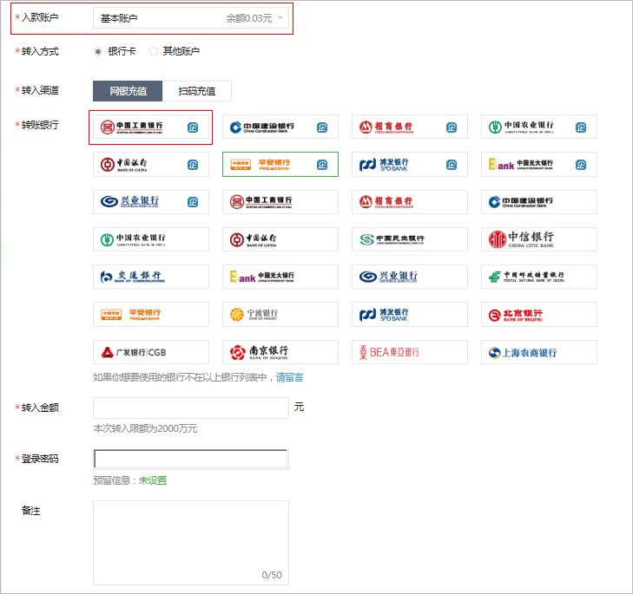This screenshot has height=594, width=633.
Task: Switch to 网银充值 tab
Action: coord(128,91)
